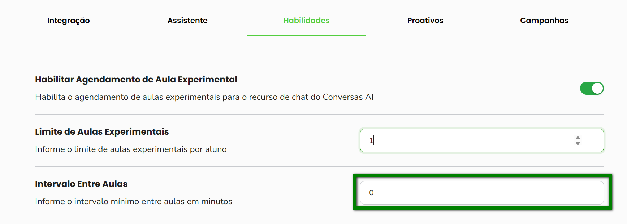
Task: Switch to the Assistente tab
Action: [187, 21]
